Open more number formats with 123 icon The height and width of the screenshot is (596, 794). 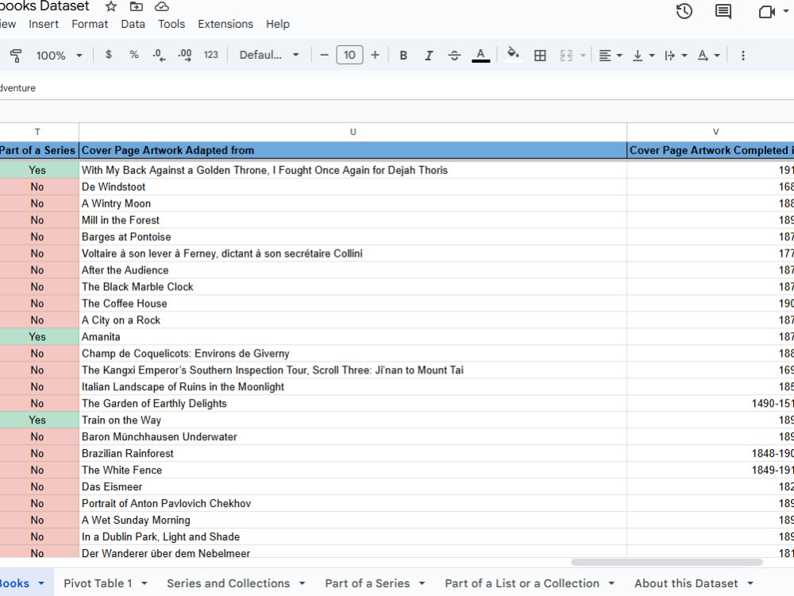tap(210, 55)
